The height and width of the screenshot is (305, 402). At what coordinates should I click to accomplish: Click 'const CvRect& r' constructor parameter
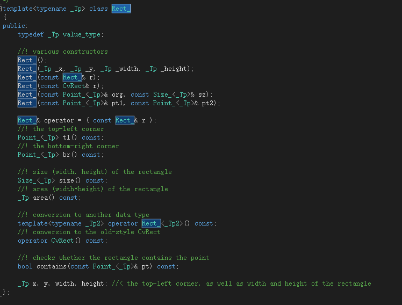tap(68, 86)
